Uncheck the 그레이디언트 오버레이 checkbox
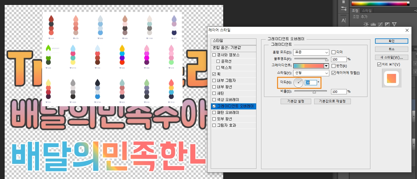This screenshot has width=417, height=179. click(214, 106)
